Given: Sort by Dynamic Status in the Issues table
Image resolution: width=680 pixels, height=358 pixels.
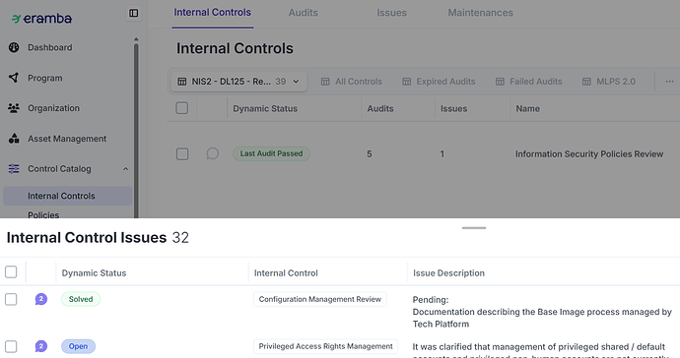Looking at the screenshot, I should pos(94,273).
